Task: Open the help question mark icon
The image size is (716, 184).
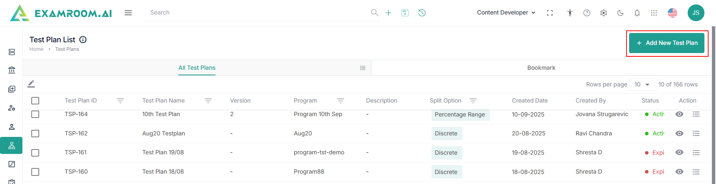Action: 587,13
